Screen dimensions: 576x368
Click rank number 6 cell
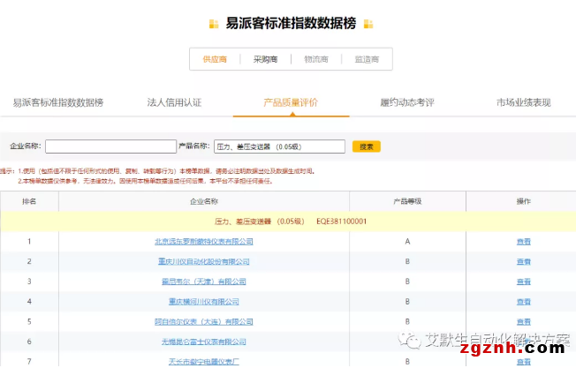tap(29, 342)
